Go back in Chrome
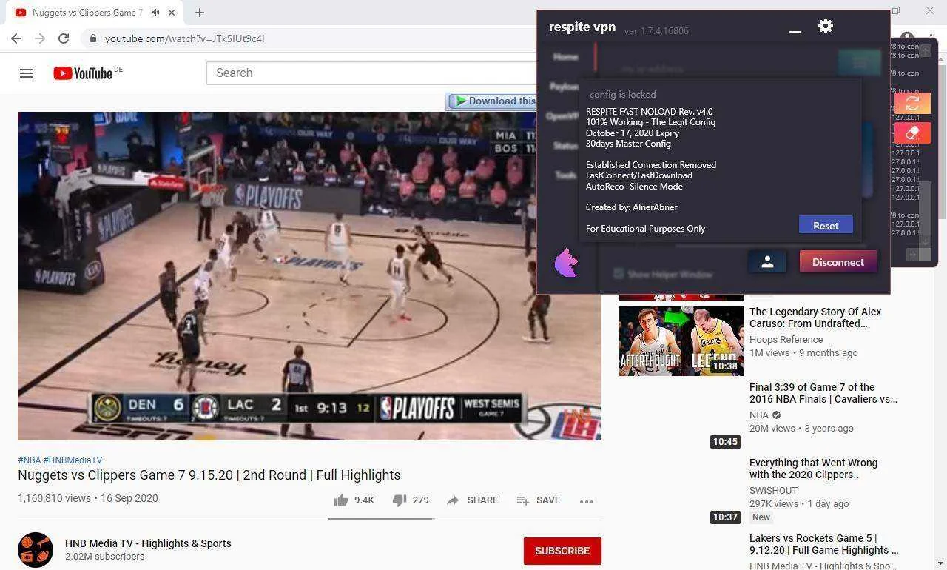 [16, 38]
